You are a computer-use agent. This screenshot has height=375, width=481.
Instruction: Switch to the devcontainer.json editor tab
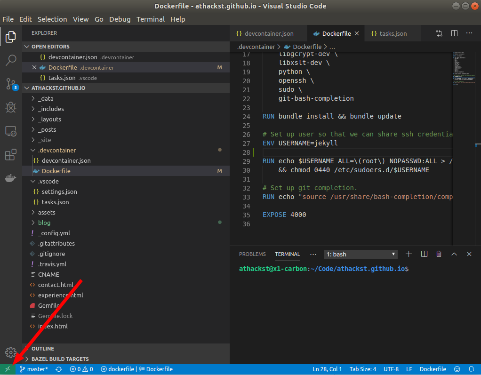268,33
